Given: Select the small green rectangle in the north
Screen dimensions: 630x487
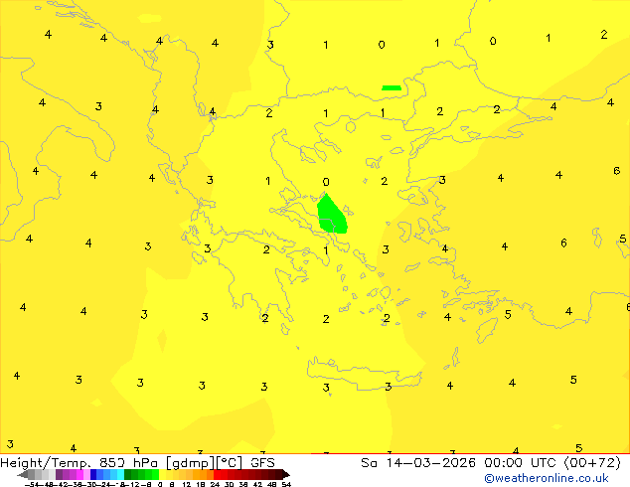Looking at the screenshot, I should [x=392, y=87].
